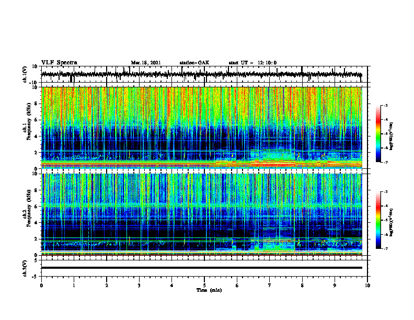Click the "VLF Spectra" title text

59,63
